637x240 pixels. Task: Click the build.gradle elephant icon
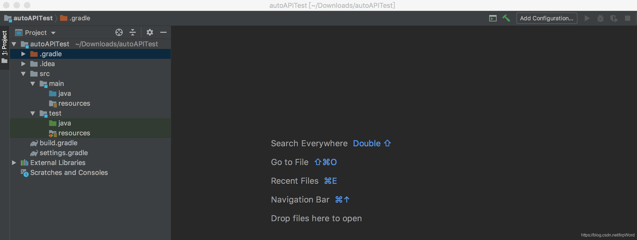34,143
